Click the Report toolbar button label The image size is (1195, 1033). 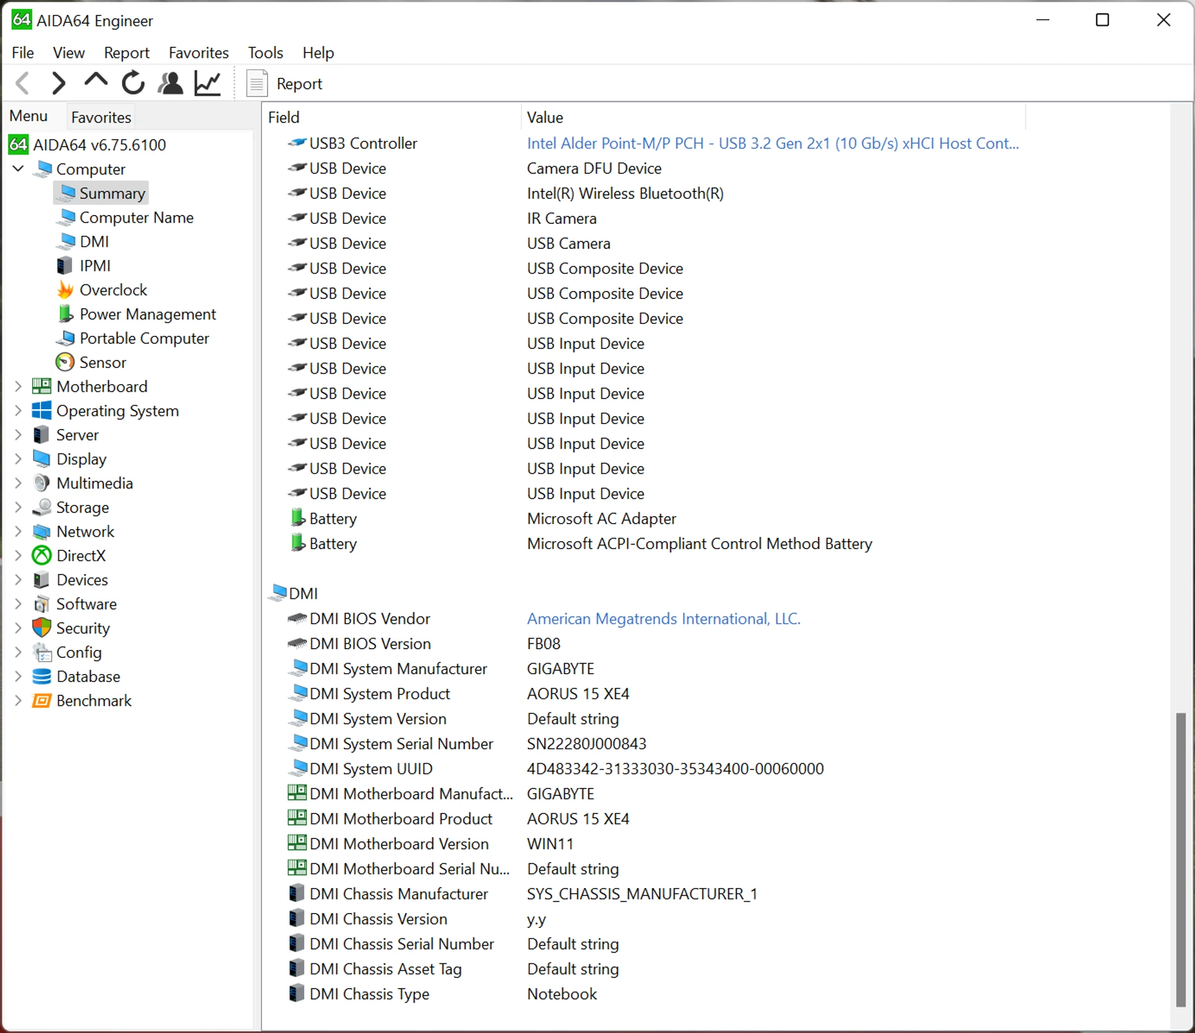click(x=299, y=84)
